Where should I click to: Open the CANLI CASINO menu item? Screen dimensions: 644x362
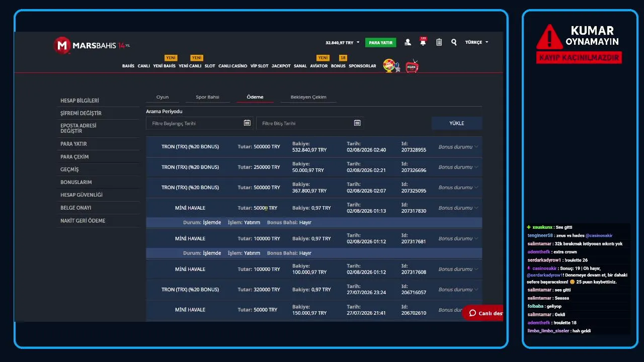pyautogui.click(x=232, y=66)
